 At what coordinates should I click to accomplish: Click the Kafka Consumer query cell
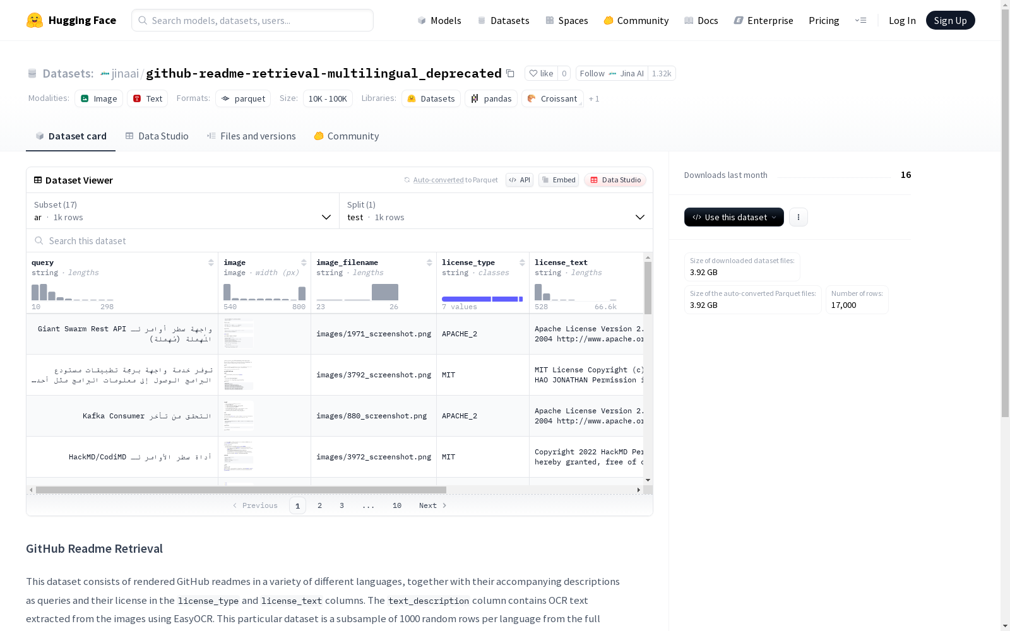pyautogui.click(x=122, y=416)
